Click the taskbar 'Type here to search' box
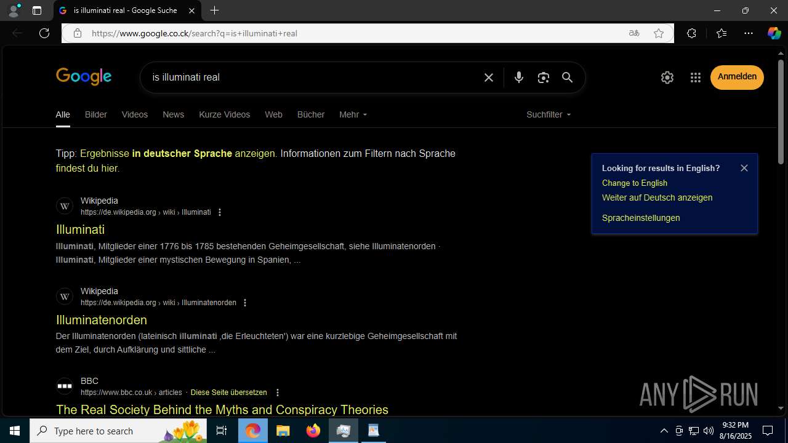This screenshot has height=443, width=788. tap(119, 431)
